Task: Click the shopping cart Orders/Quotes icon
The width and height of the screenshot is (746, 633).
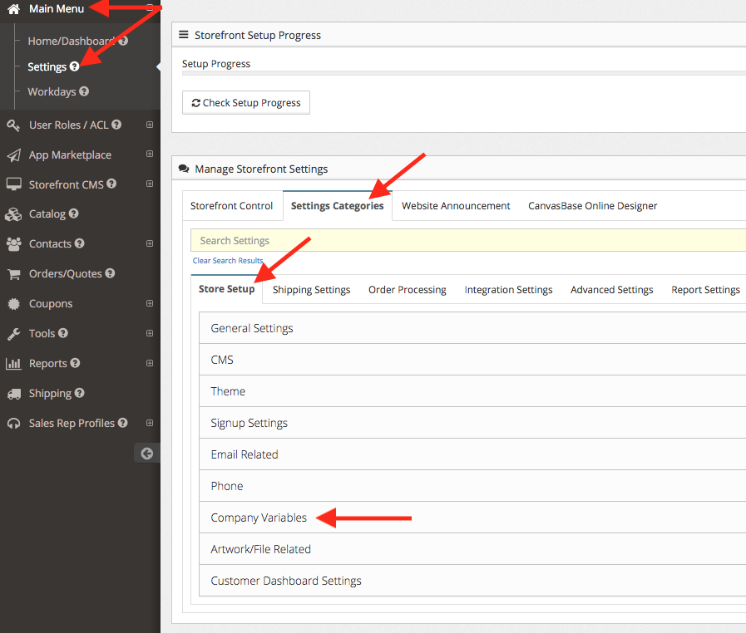Action: coord(13,274)
